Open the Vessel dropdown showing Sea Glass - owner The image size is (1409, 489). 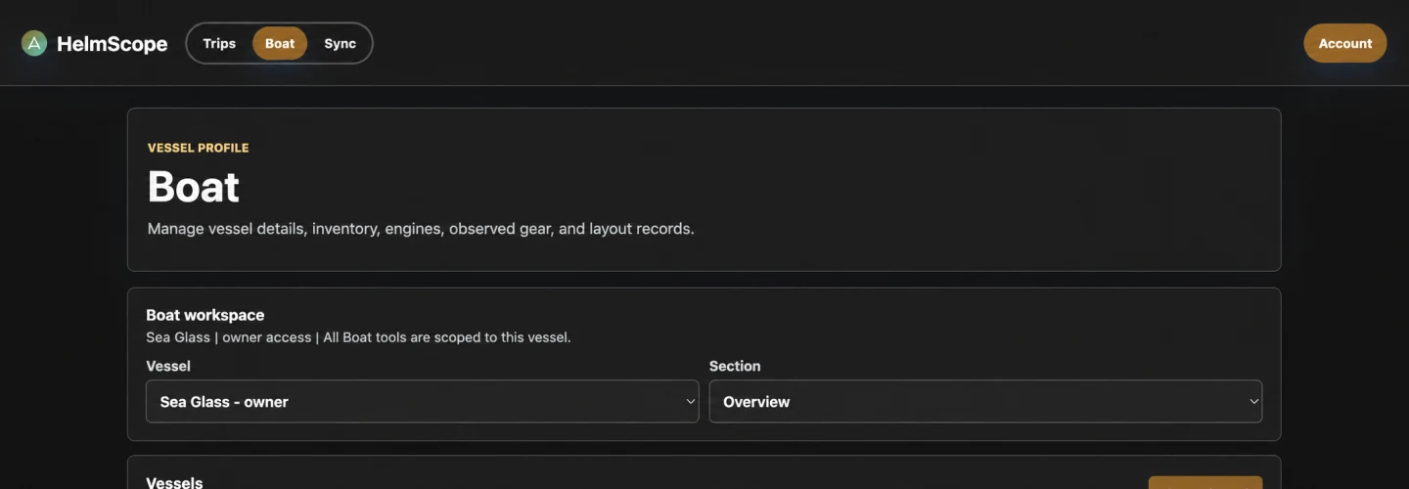tap(423, 401)
